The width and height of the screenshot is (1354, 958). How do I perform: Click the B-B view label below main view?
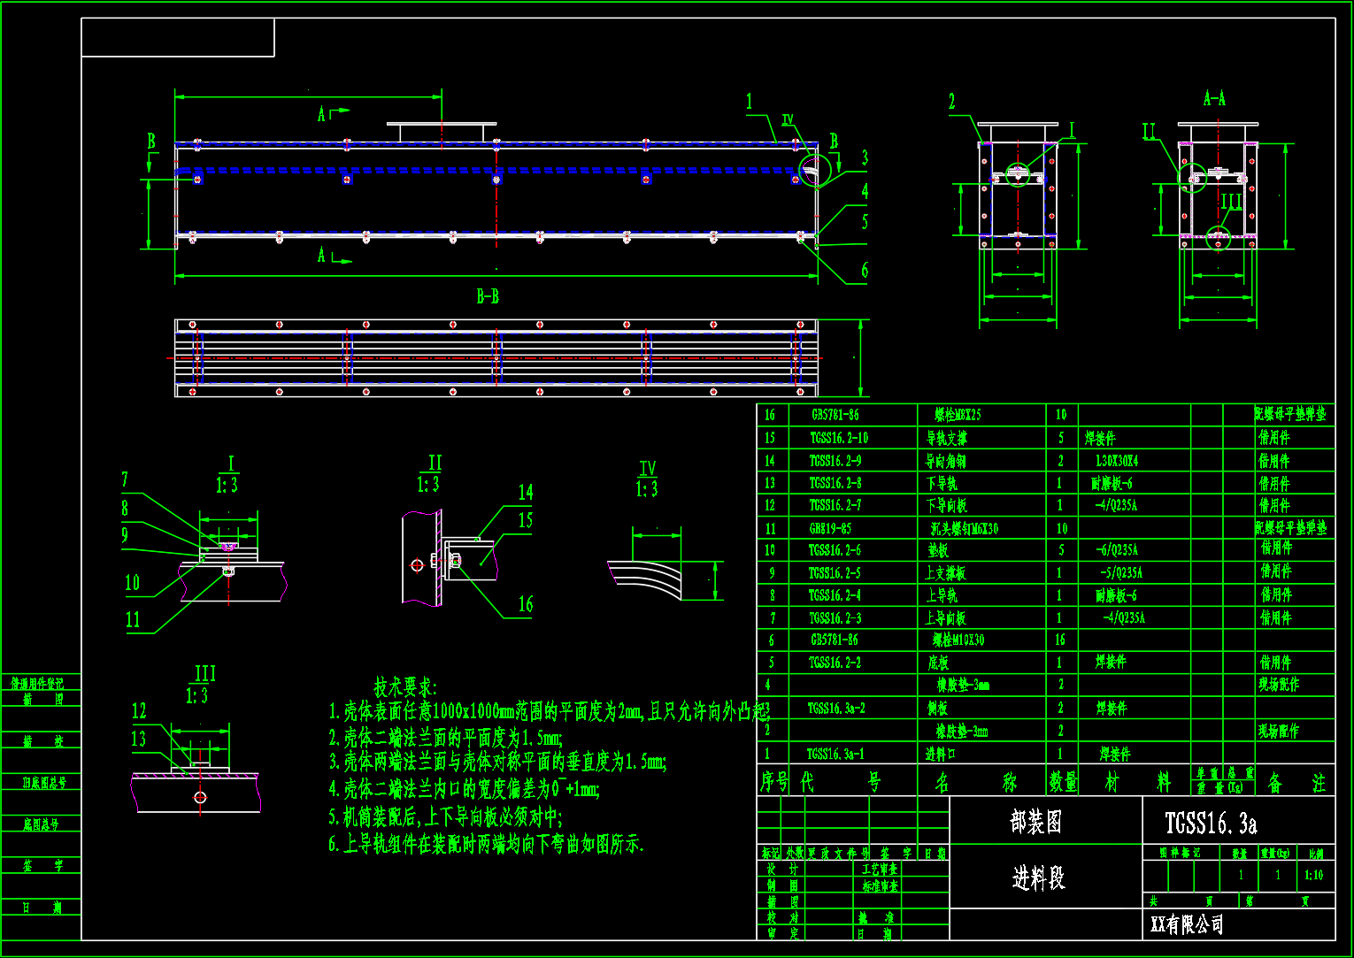coord(488,297)
